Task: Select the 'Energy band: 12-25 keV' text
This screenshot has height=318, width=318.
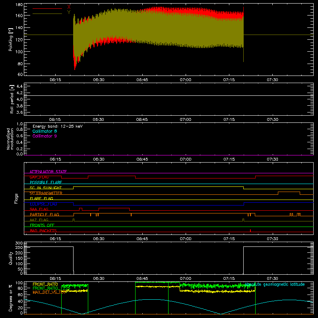Action: point(58,126)
